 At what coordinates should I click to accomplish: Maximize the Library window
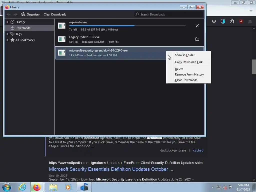click(x=192, y=7)
